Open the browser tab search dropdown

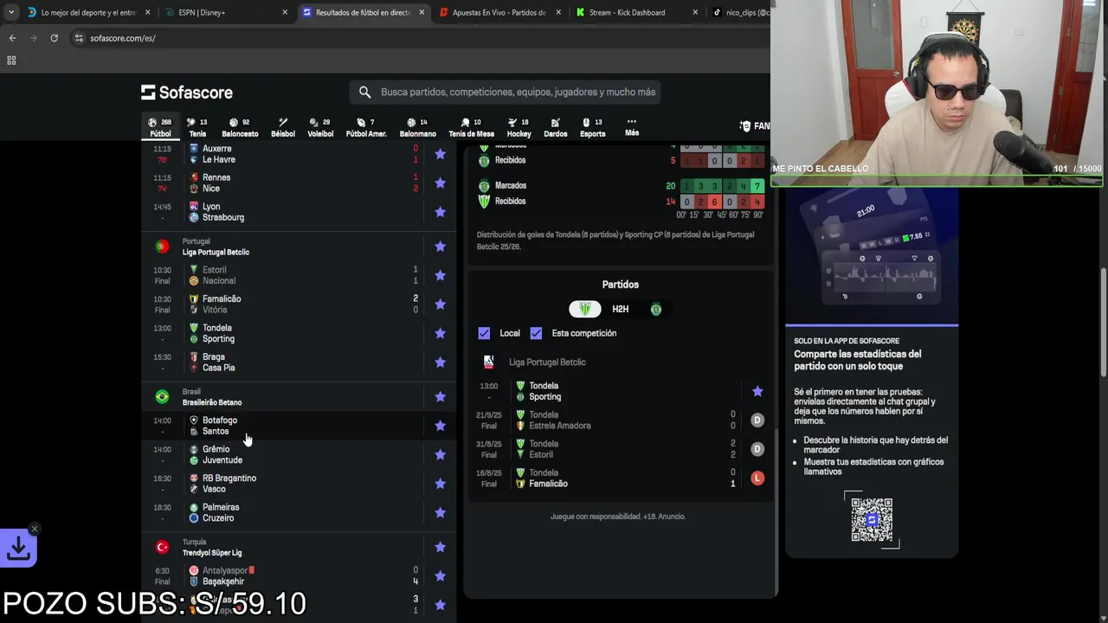coord(10,13)
